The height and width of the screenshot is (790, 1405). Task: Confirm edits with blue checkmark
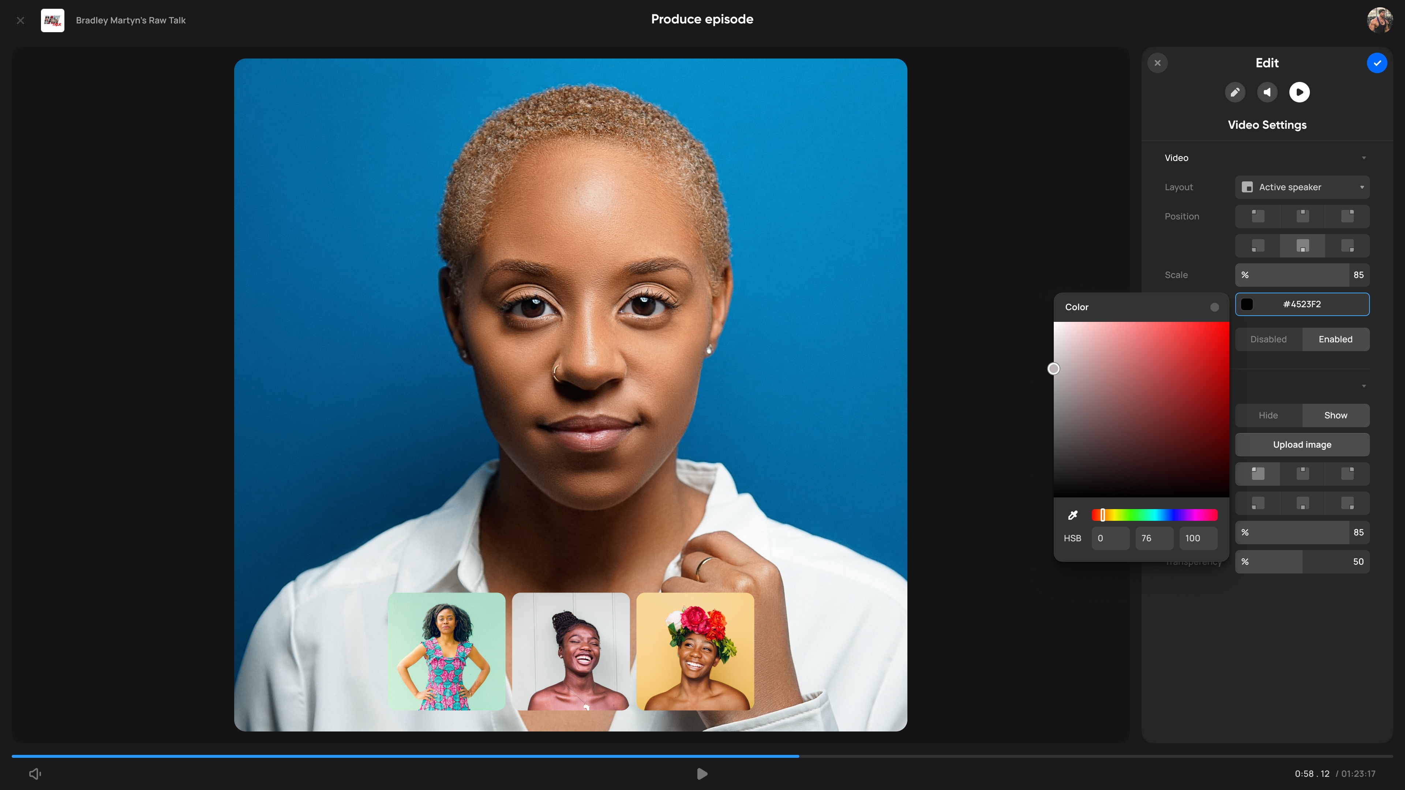click(1376, 63)
